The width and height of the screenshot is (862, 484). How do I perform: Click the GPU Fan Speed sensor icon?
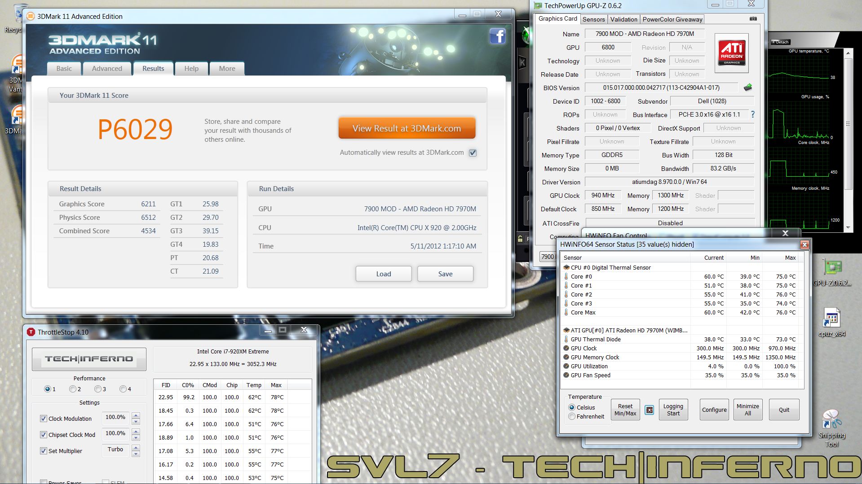[x=566, y=375]
